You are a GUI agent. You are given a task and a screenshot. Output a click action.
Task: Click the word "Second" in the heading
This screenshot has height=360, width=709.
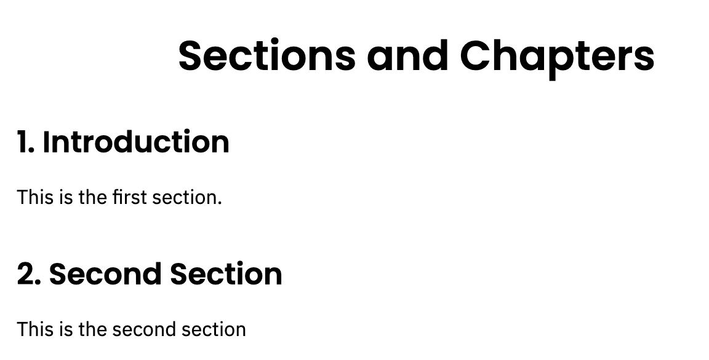coord(105,274)
